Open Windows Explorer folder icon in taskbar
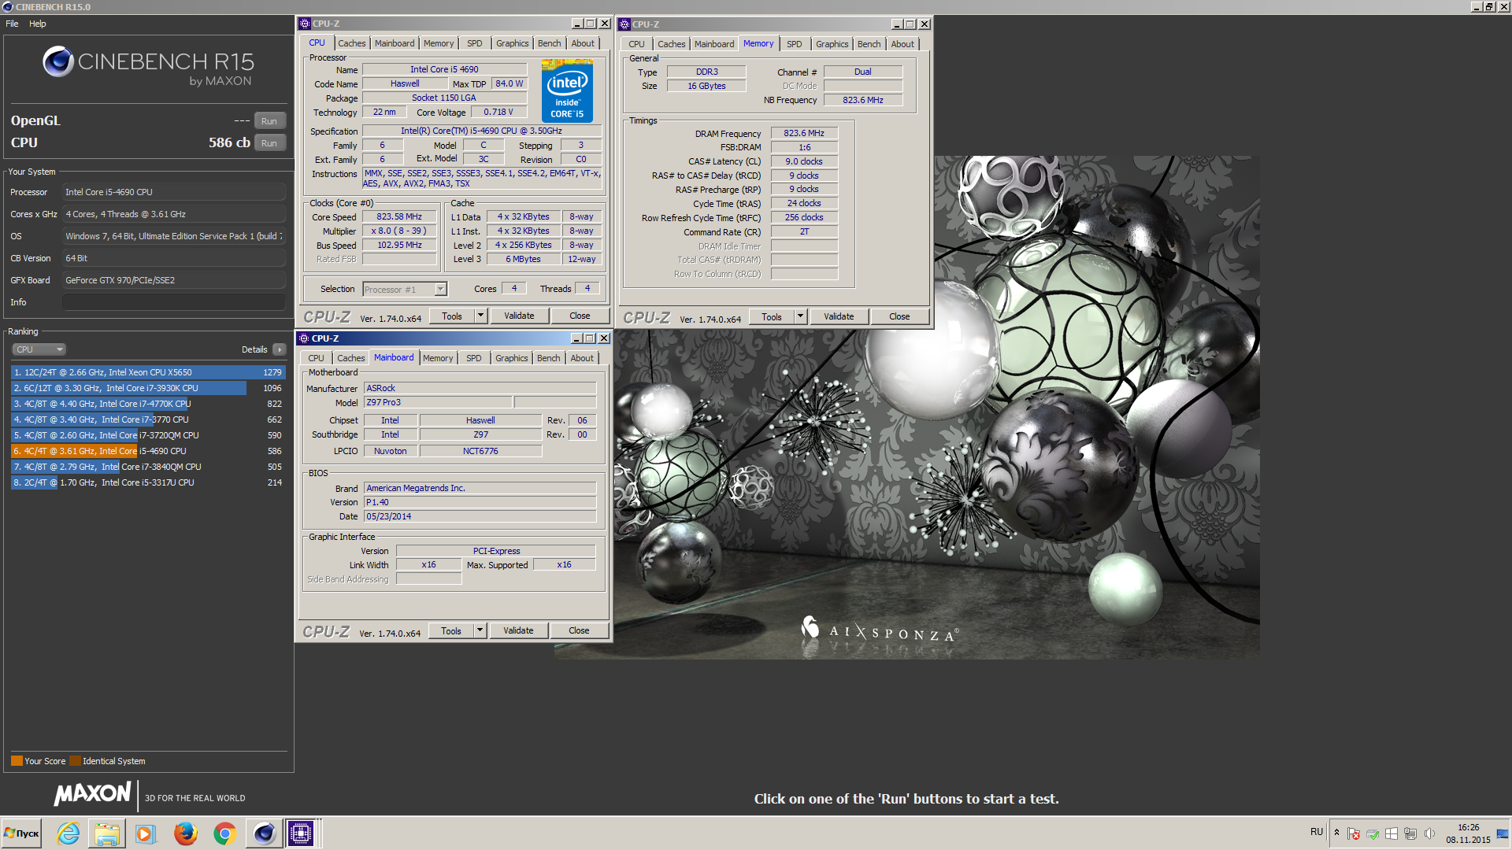This screenshot has height=850, width=1512. (107, 833)
